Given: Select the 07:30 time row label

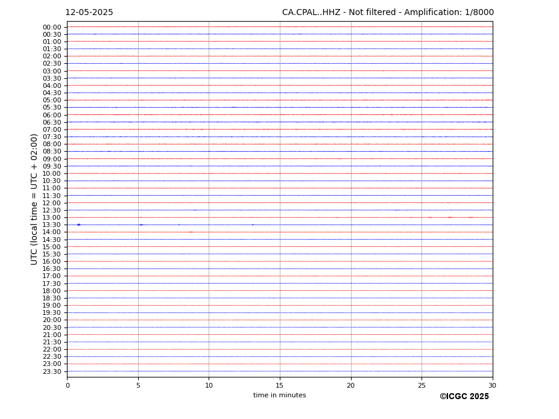Looking at the screenshot, I should (52, 137).
